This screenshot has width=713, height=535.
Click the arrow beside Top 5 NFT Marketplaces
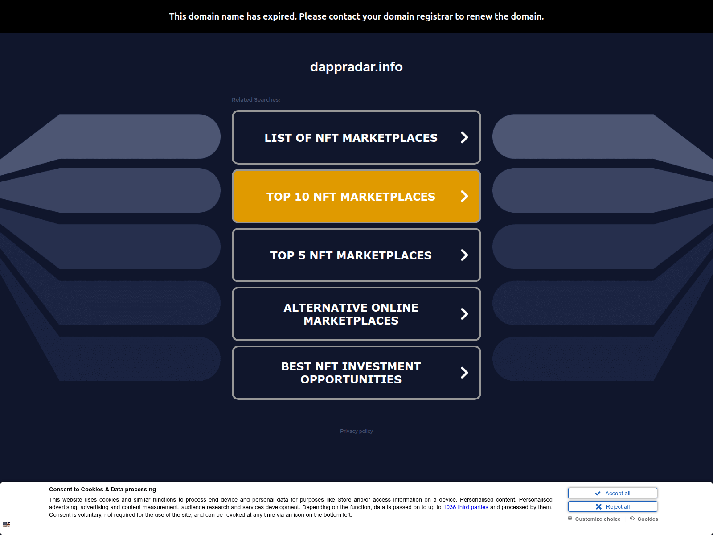[464, 255]
